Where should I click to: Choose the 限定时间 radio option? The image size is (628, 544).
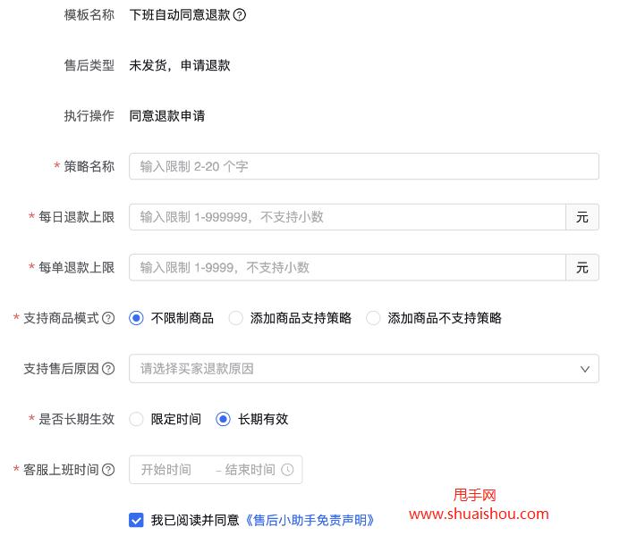[136, 419]
